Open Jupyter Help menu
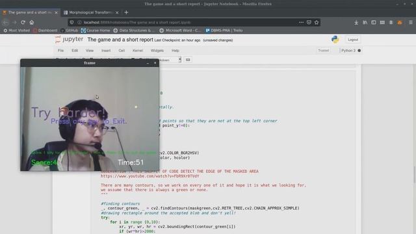The height and width of the screenshot is (234, 416). point(175,51)
